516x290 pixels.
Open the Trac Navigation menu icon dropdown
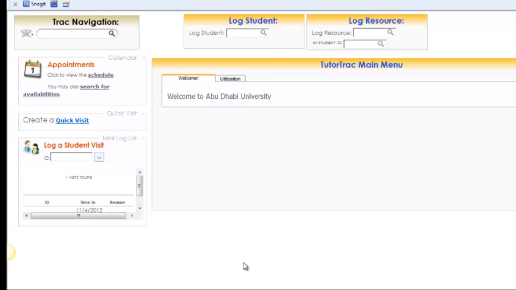(27, 33)
